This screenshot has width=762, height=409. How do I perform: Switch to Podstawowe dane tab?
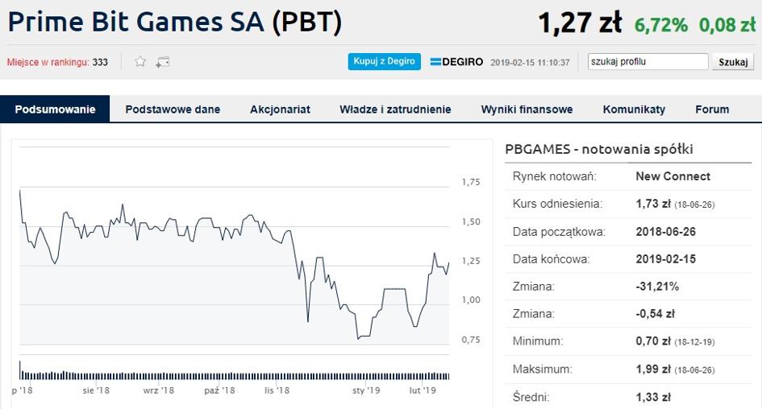pos(173,109)
